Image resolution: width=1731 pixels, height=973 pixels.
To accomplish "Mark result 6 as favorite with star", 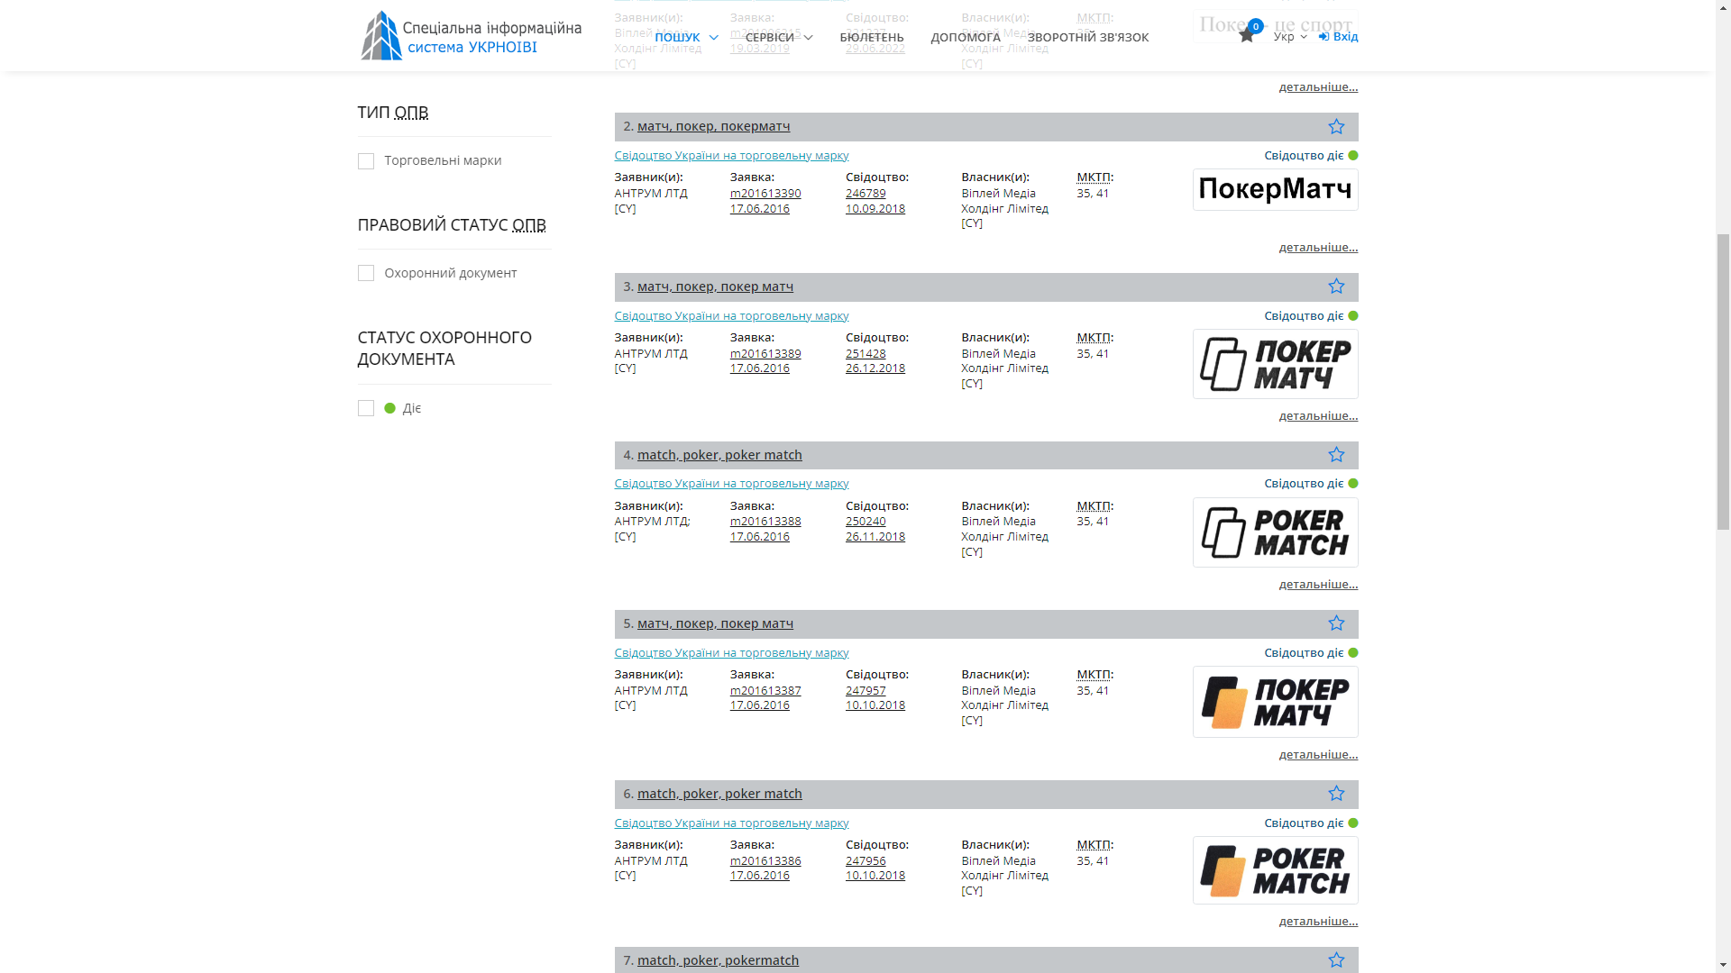I will coord(1335,794).
